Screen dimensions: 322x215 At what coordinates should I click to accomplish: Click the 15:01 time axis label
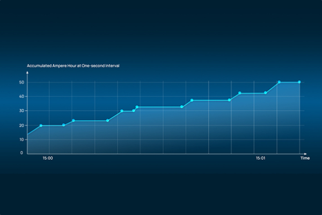[x=261, y=158]
